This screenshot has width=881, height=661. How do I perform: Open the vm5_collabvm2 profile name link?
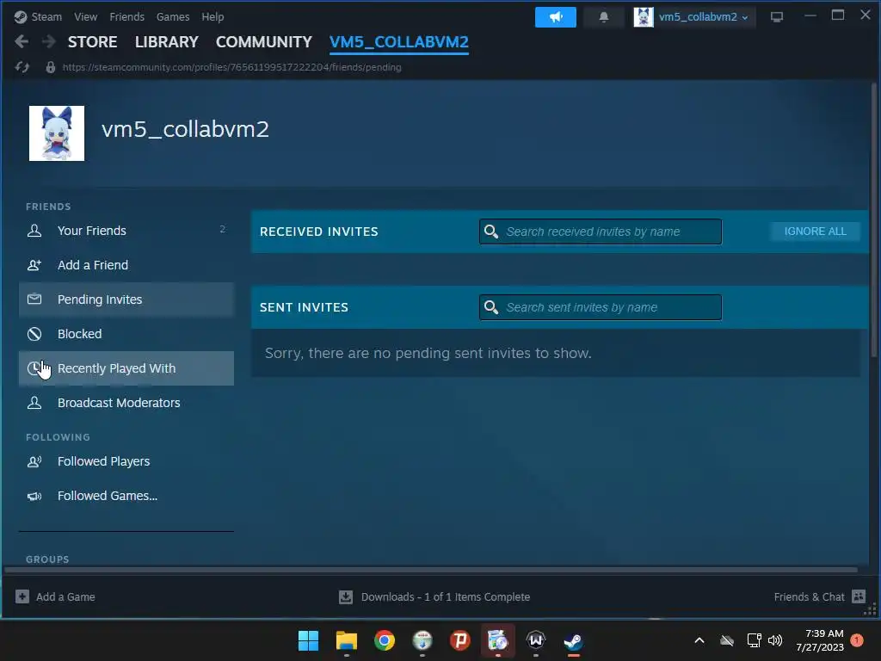186,129
